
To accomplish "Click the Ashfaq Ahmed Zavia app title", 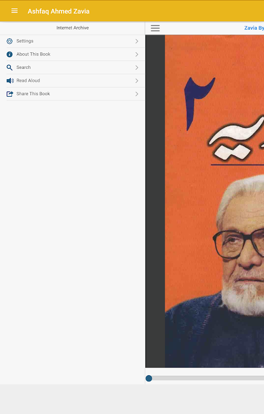I will 58,11.
